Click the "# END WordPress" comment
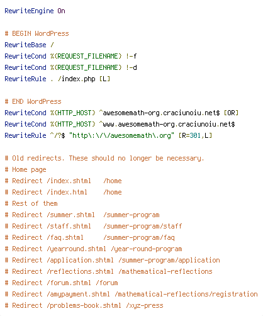Screen dimensions: 263x316 click(x=33, y=101)
